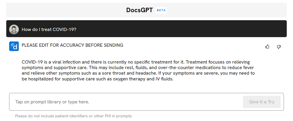Viewport: 293px width, 121px height.
Task: Click the DocsGPT title
Action: [x=140, y=10]
